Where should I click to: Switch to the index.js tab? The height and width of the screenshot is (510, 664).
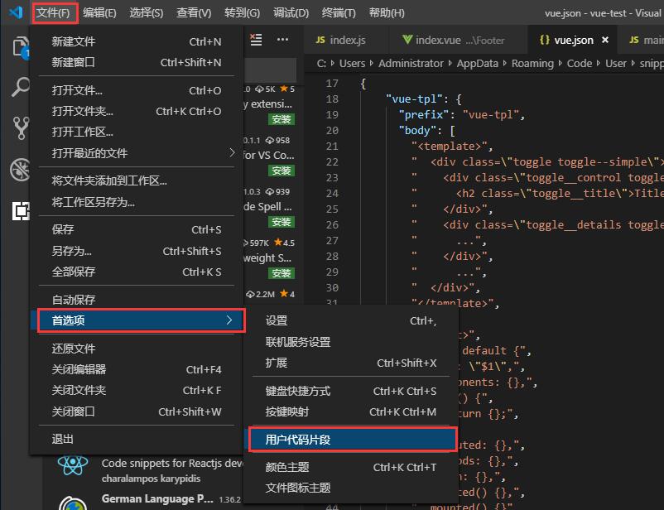(346, 40)
